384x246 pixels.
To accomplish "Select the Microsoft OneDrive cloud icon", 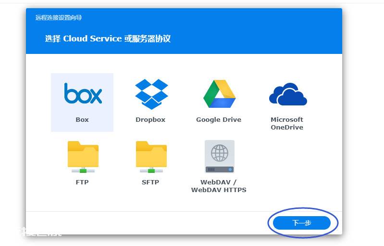I will pyautogui.click(x=288, y=94).
